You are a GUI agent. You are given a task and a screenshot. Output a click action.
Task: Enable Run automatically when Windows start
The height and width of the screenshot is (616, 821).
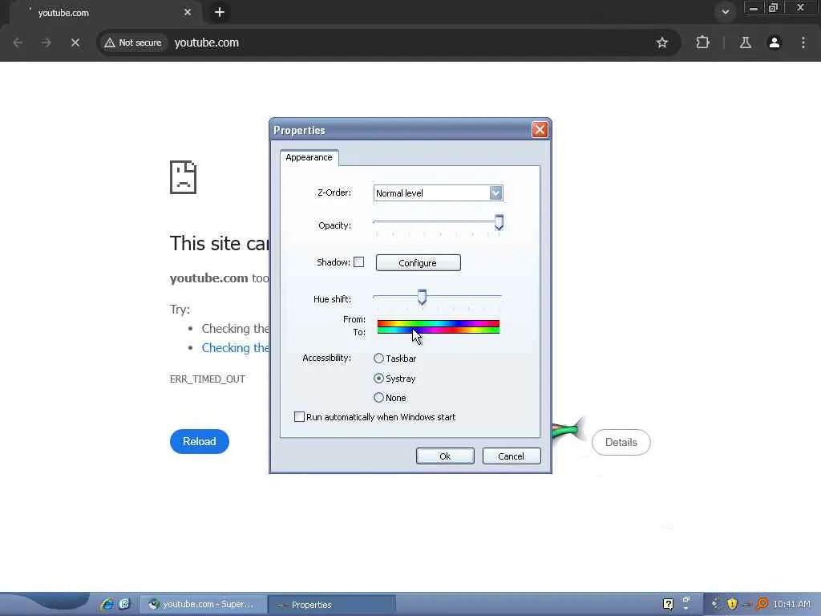click(x=299, y=417)
